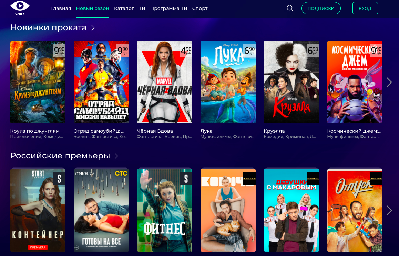Screen dimensions: 399x256
Task: Switch to the Спорт section
Action: coord(200,8)
